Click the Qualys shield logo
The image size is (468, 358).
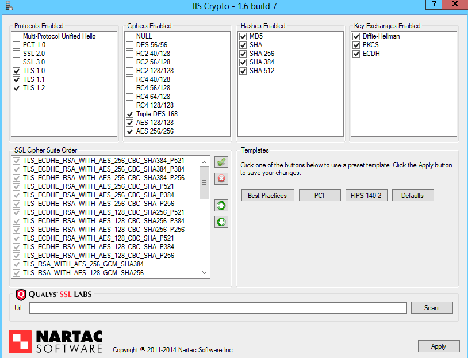(21, 295)
